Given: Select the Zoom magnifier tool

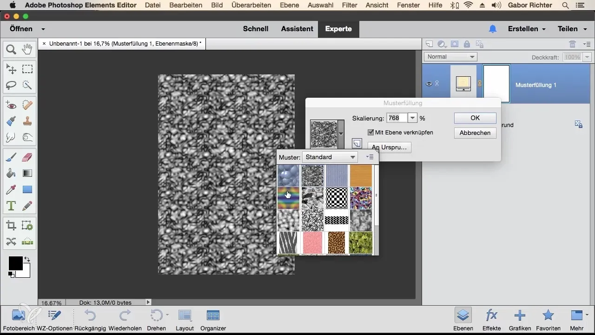Looking at the screenshot, I should tap(11, 49).
